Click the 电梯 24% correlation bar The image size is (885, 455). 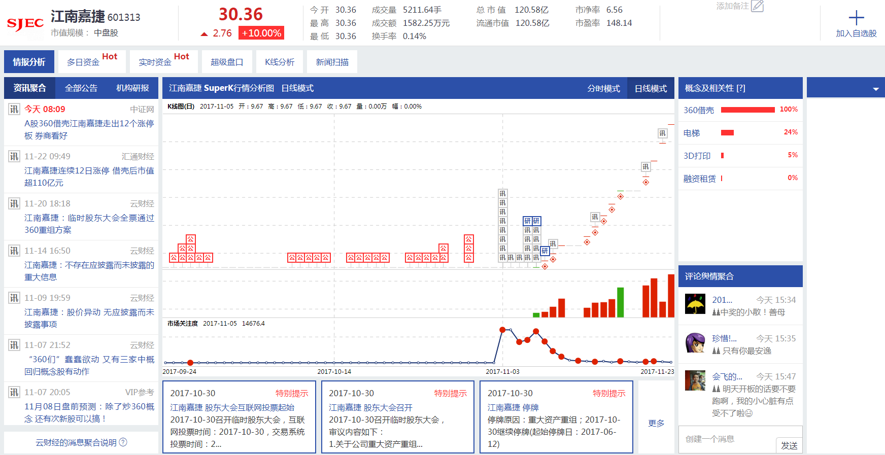click(x=727, y=132)
